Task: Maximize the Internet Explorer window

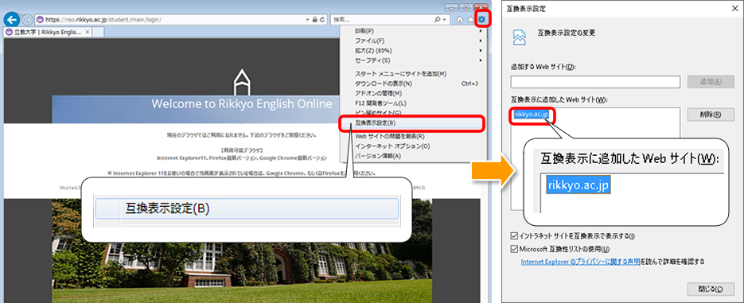Action: pyautogui.click(x=465, y=7)
